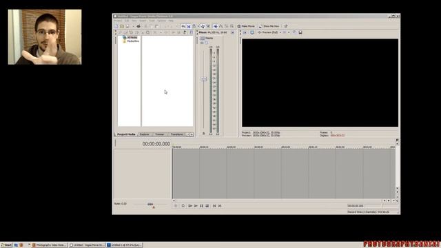Select the Normal Edit tool
Viewport: 441px width, 248px height.
216,26
